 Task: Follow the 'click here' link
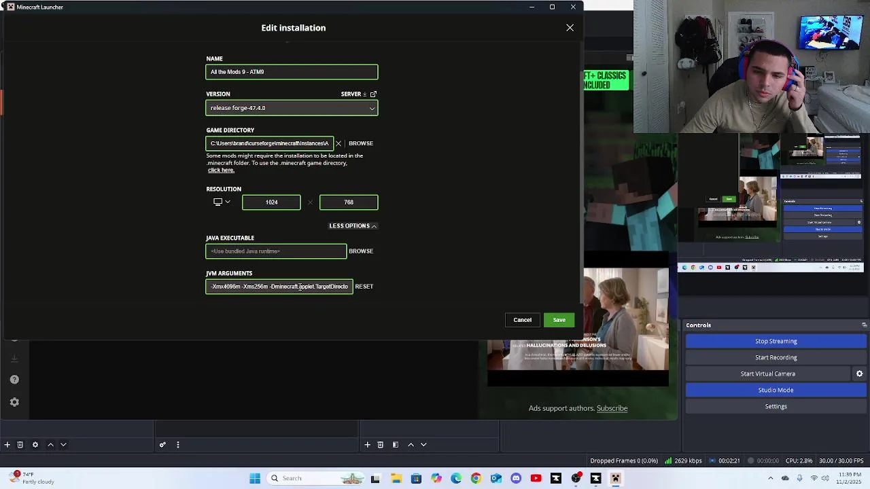(221, 170)
